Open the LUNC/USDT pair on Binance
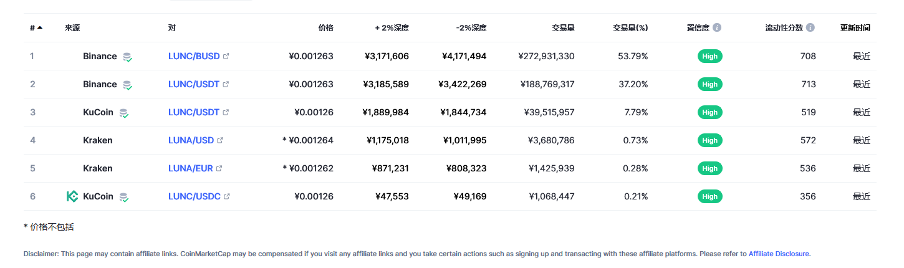 [194, 84]
